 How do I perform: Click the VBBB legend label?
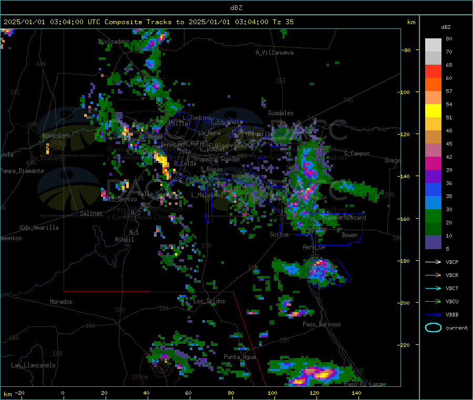452,315
